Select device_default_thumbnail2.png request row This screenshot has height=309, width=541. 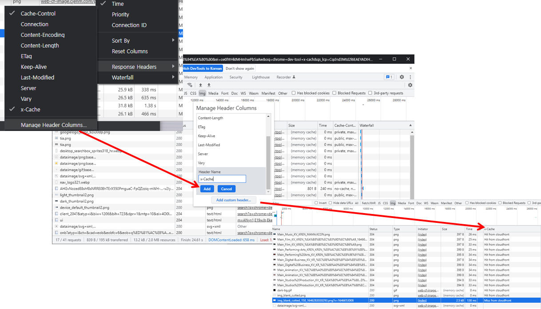coord(114,207)
